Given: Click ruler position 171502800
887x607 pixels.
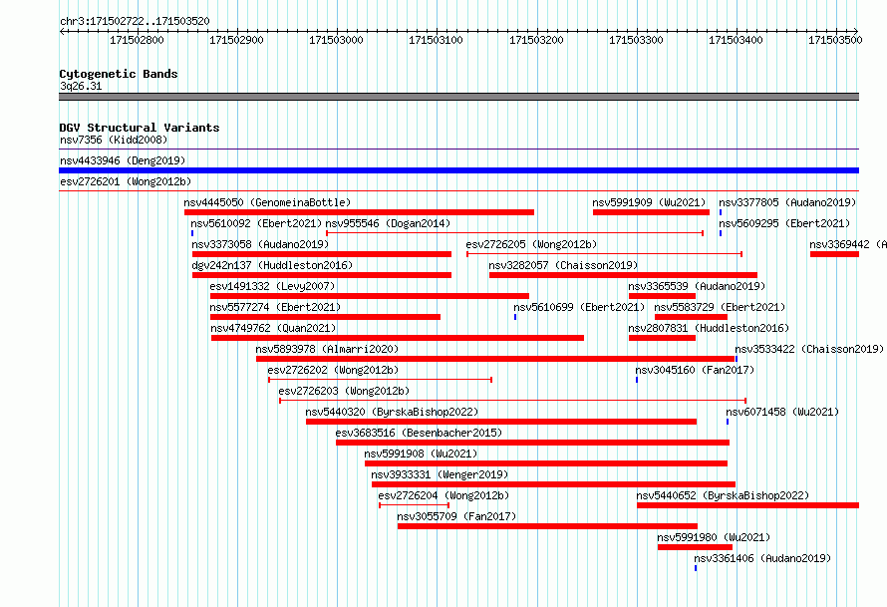Looking at the screenshot, I should click(x=137, y=40).
